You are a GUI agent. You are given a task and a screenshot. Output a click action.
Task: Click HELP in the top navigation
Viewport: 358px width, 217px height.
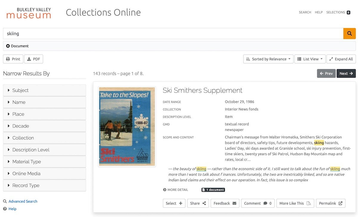[x=319, y=12]
